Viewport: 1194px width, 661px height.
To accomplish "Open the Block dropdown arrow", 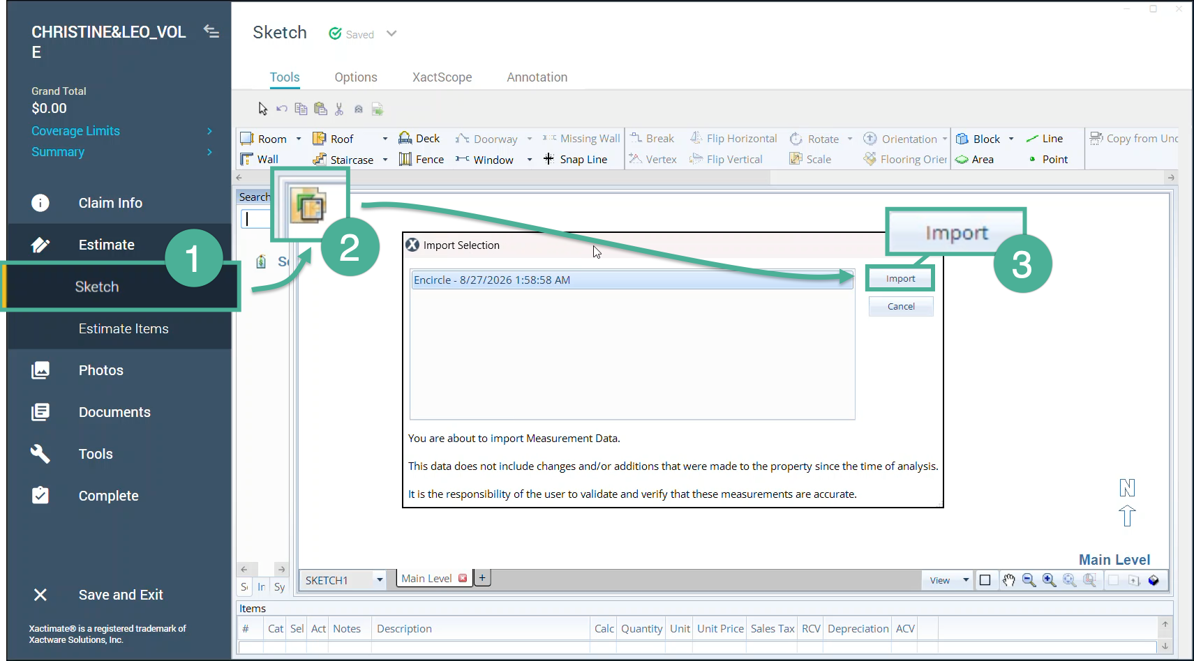I will 1011,139.
